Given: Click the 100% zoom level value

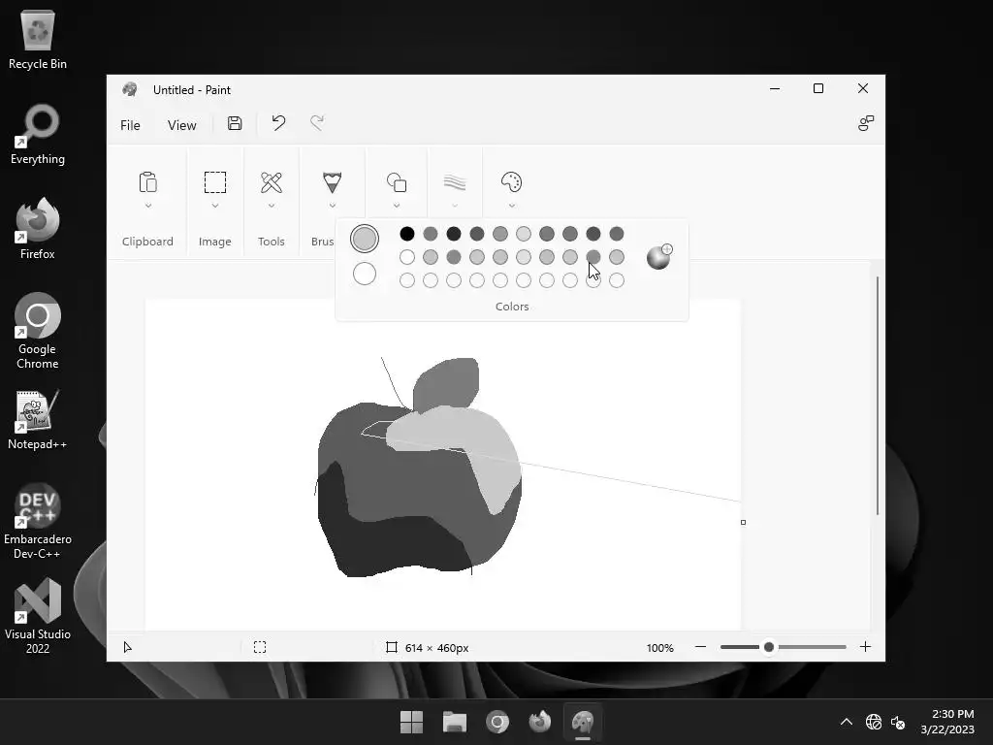Looking at the screenshot, I should pos(659,647).
